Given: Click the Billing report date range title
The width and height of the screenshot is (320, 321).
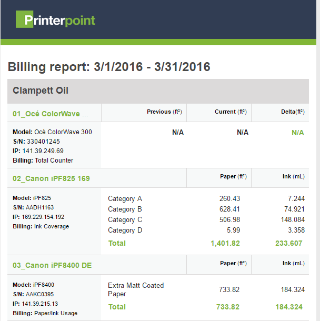Looking at the screenshot, I should pos(109,67).
